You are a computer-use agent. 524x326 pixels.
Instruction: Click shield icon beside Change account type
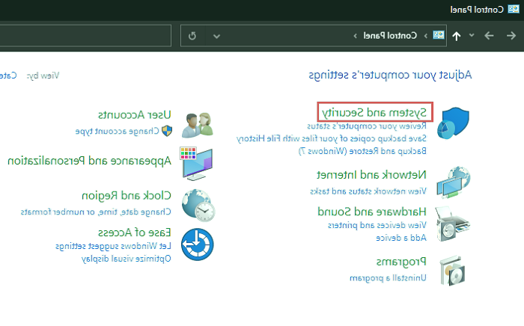coord(167,131)
